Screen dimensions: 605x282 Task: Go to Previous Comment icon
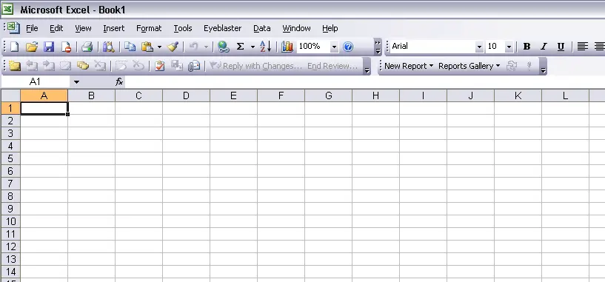32,66
